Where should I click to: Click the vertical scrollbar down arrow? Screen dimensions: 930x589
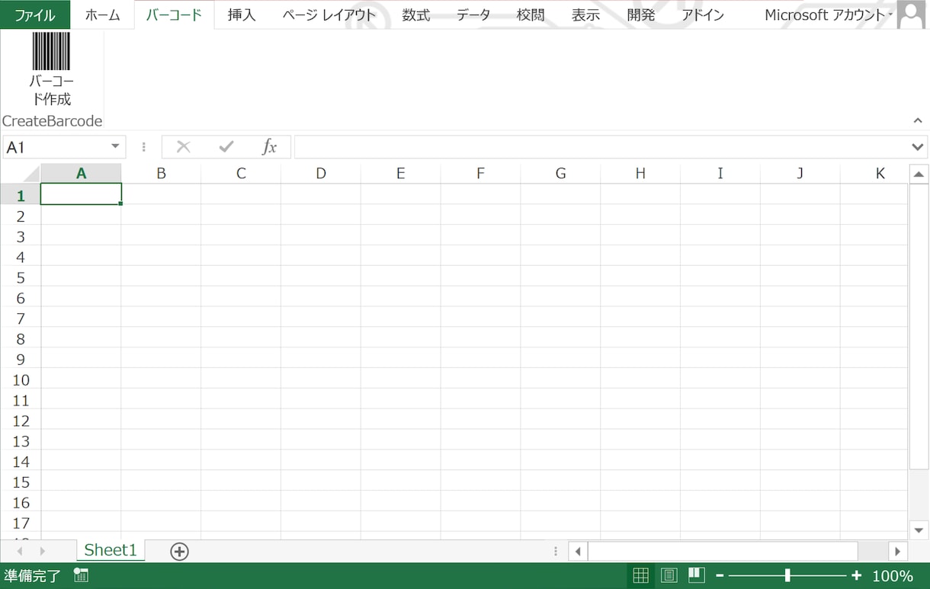click(x=919, y=530)
